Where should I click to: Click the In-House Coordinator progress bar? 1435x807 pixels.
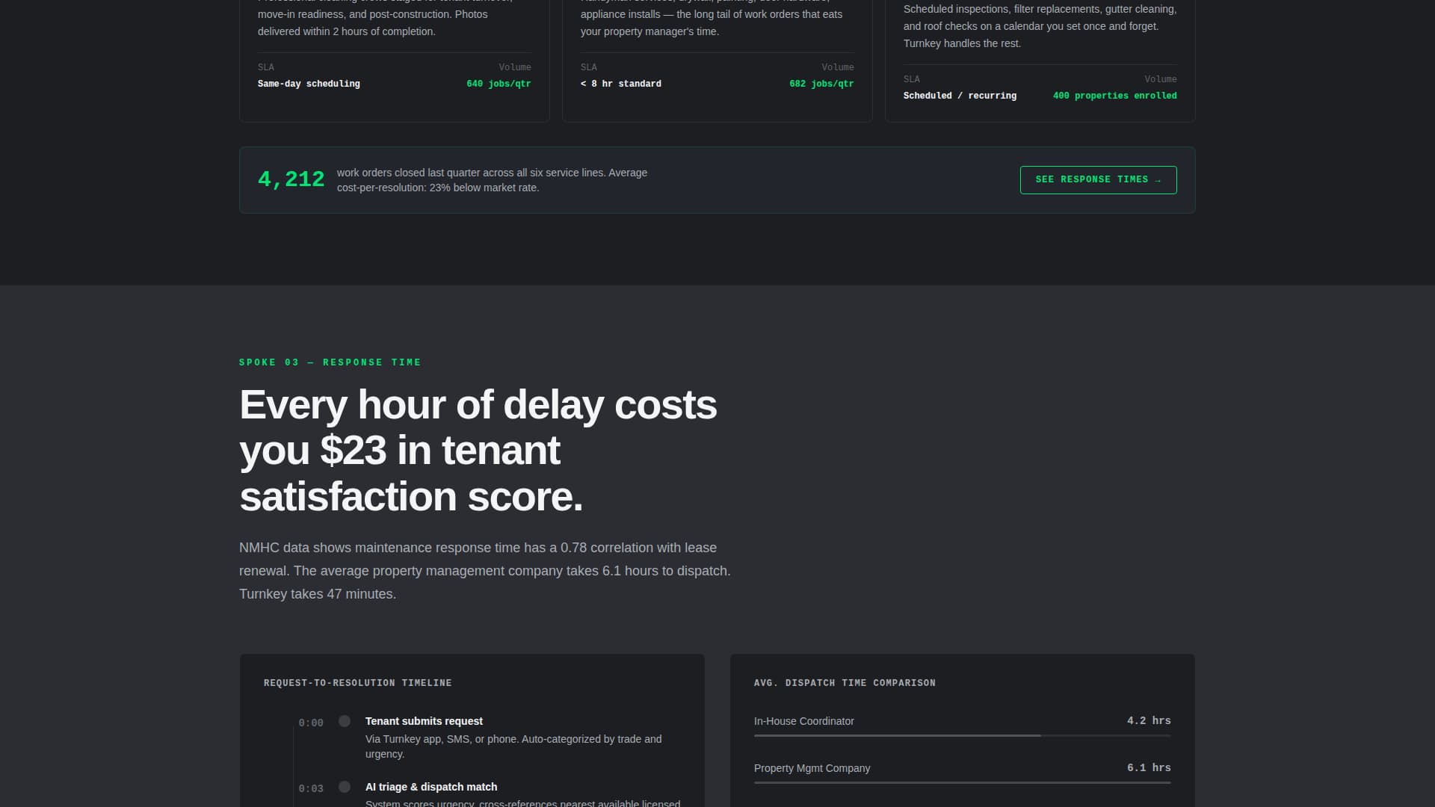[962, 736]
